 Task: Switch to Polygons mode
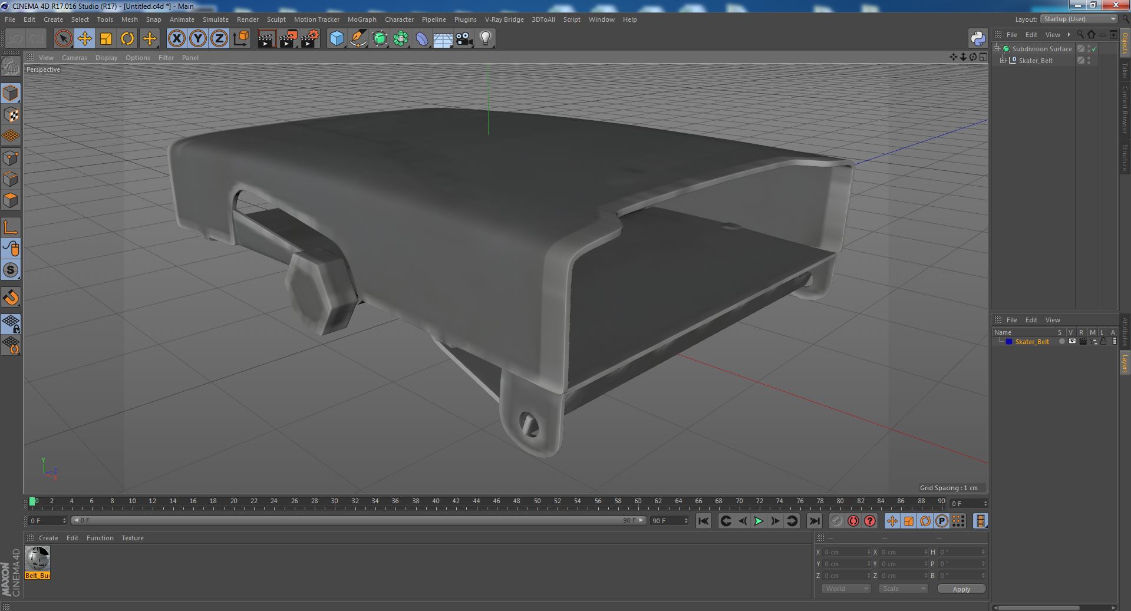[11, 200]
